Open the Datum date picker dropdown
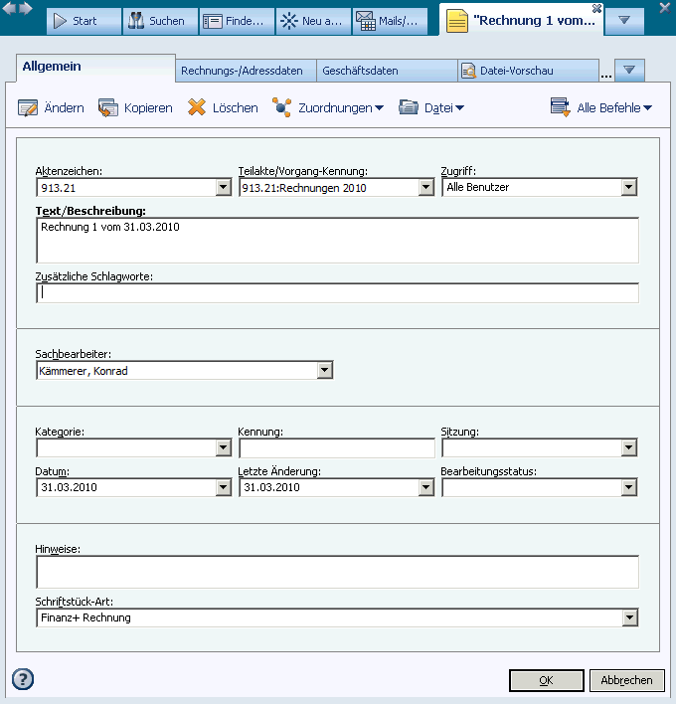 pos(223,488)
